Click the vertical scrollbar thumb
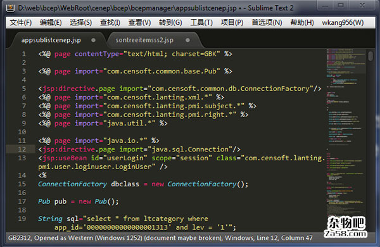 tap(370, 56)
